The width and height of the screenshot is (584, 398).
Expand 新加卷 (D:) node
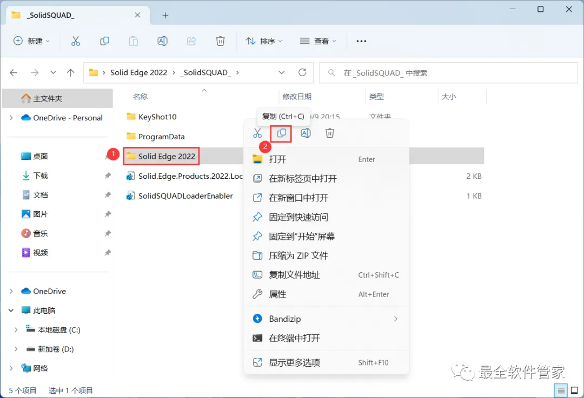[16, 349]
